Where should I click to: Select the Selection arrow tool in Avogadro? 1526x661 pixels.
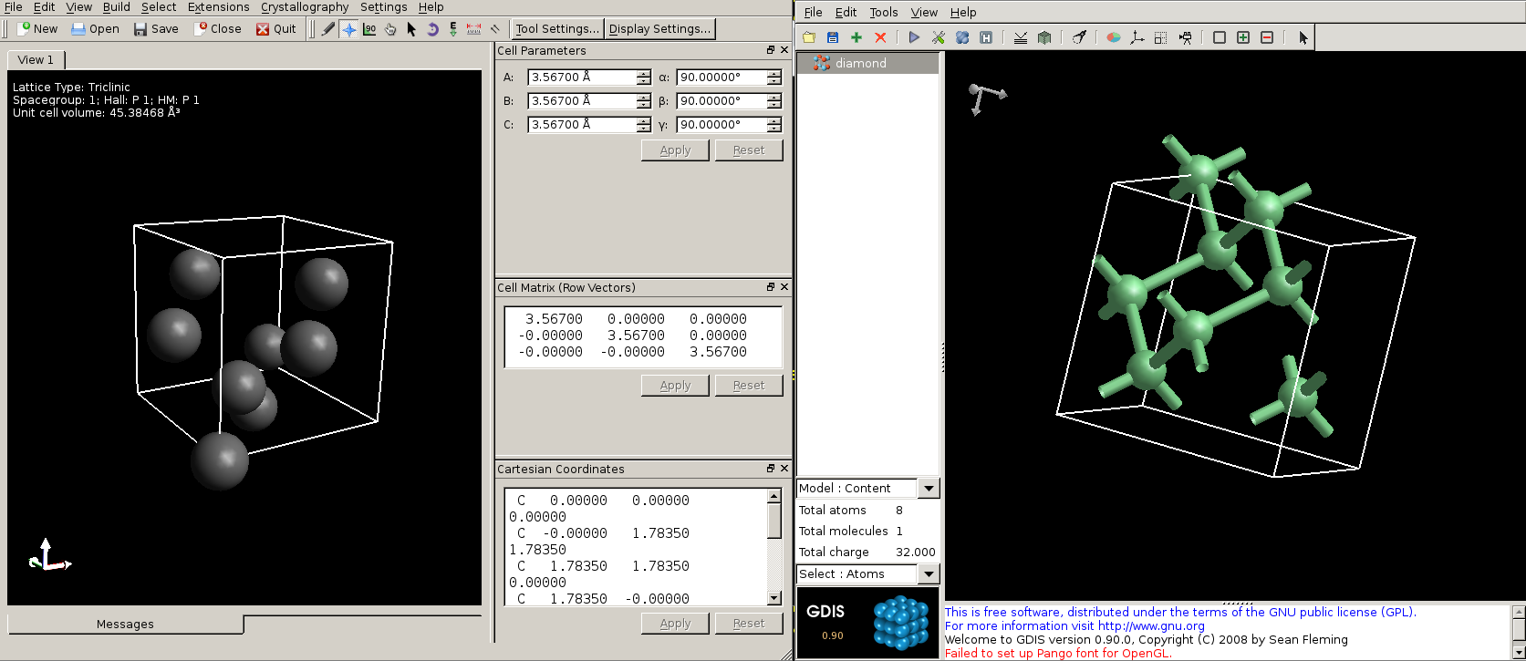(411, 29)
